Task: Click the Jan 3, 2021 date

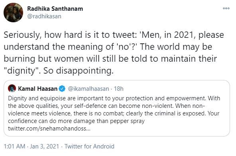Action: coord(44,146)
